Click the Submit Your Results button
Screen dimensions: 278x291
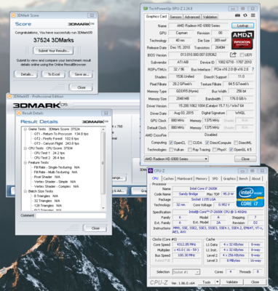(x=54, y=51)
